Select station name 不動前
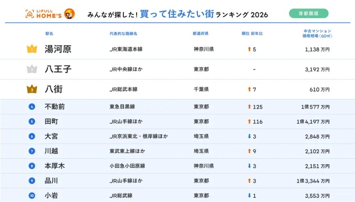355x202 pixels. pos(55,106)
